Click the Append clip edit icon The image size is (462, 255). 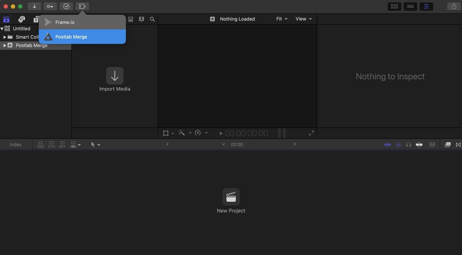[x=62, y=145]
